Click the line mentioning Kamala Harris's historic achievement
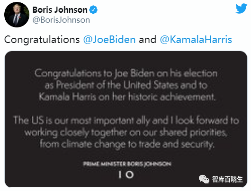251x191 pixels. (127, 97)
